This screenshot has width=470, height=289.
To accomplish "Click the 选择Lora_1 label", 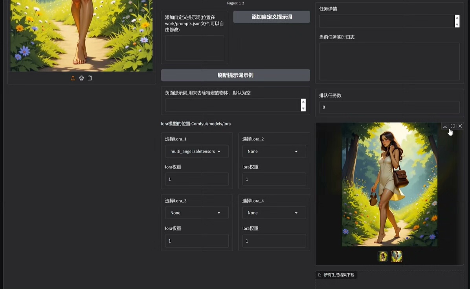I will (x=176, y=139).
